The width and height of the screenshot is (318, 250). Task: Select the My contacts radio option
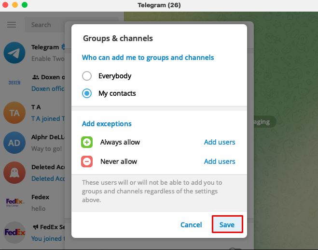(87, 93)
